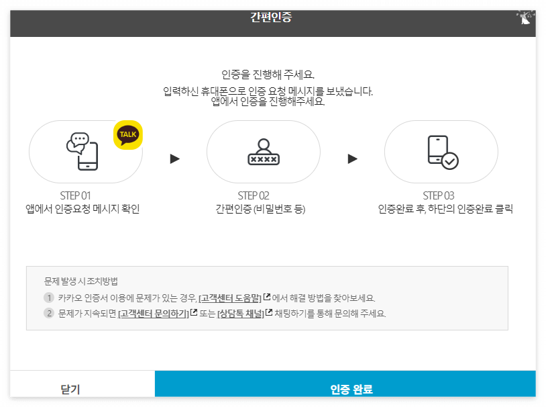This screenshot has width=546, height=407.
Task: Click the 문제 발생 시 조치방법 heading
Action: (80, 281)
